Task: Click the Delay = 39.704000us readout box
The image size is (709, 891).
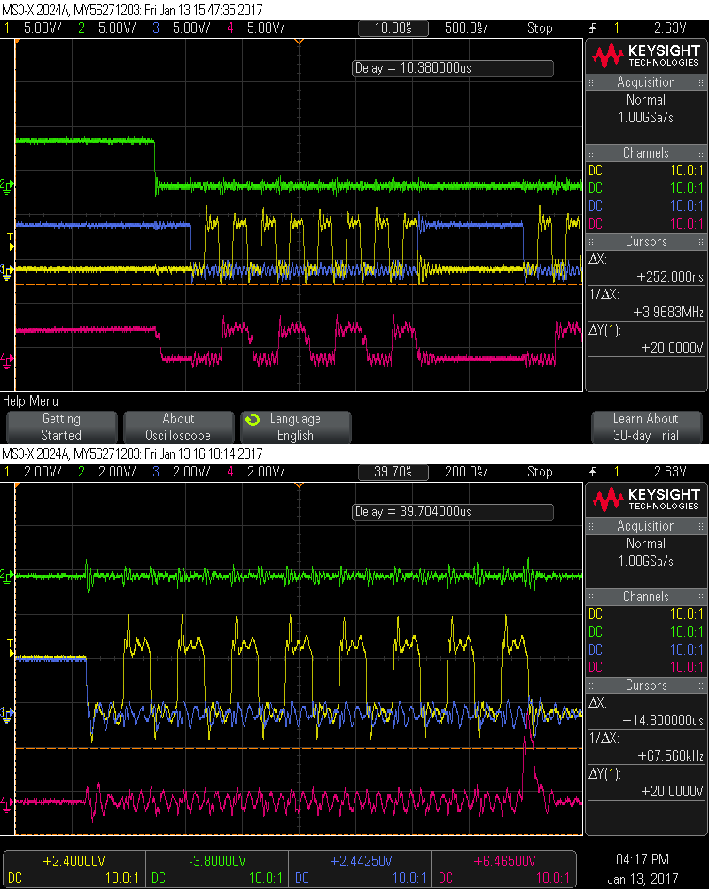Action: click(452, 512)
